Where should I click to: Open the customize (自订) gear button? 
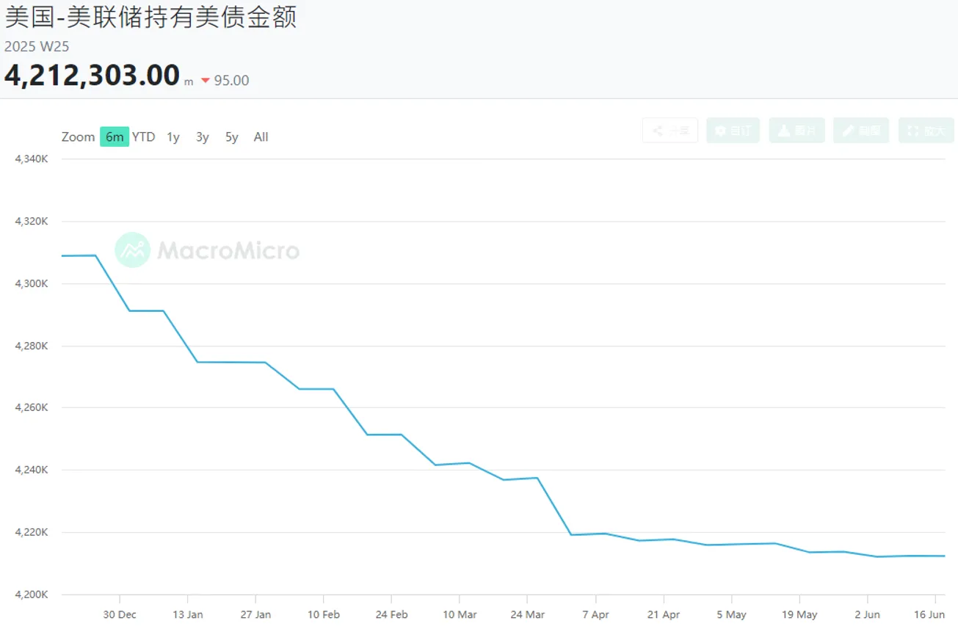pyautogui.click(x=733, y=131)
